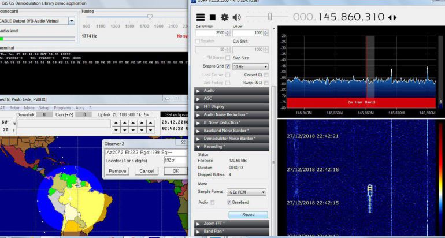Open the Rotor menu
Image resolution: width=445 pixels, height=238 pixels.
point(14,107)
